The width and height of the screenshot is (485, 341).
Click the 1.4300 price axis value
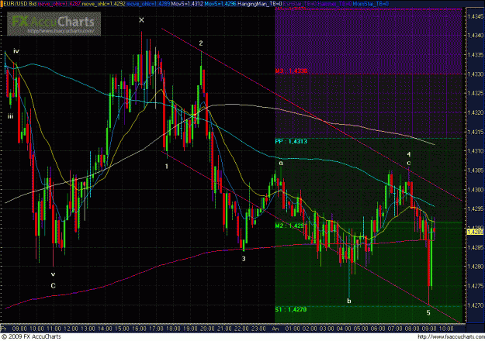[x=476, y=190]
